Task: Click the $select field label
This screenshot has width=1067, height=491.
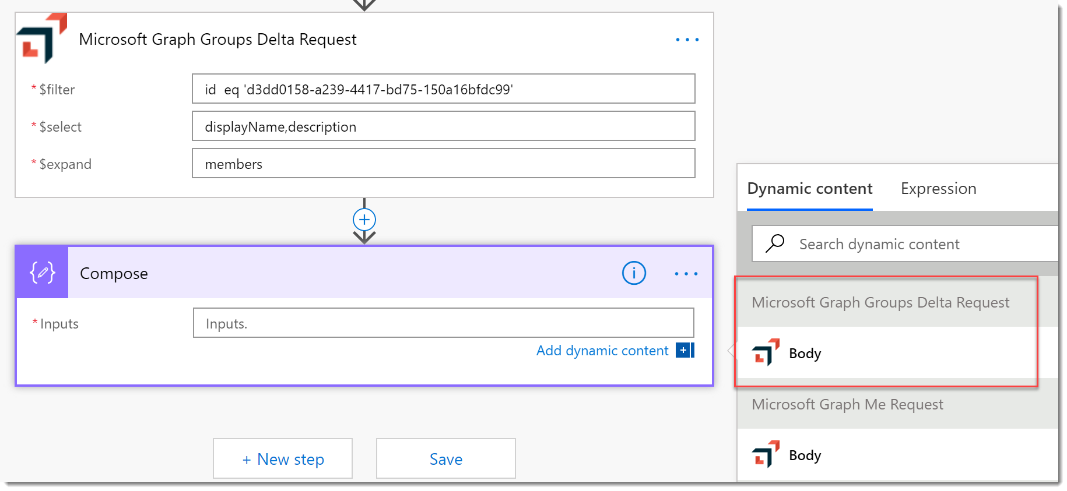Action: pyautogui.click(x=61, y=127)
